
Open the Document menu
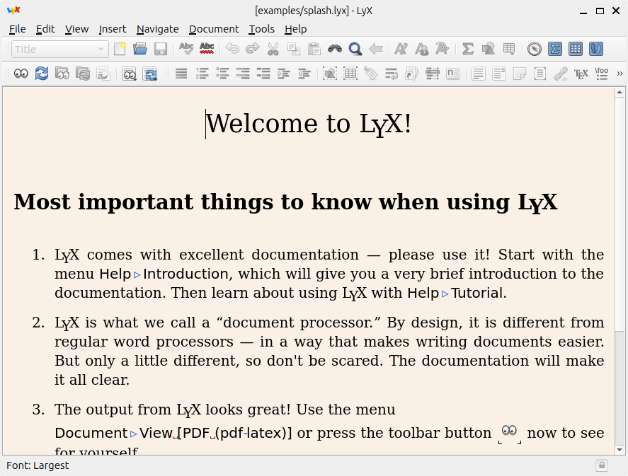(x=213, y=29)
